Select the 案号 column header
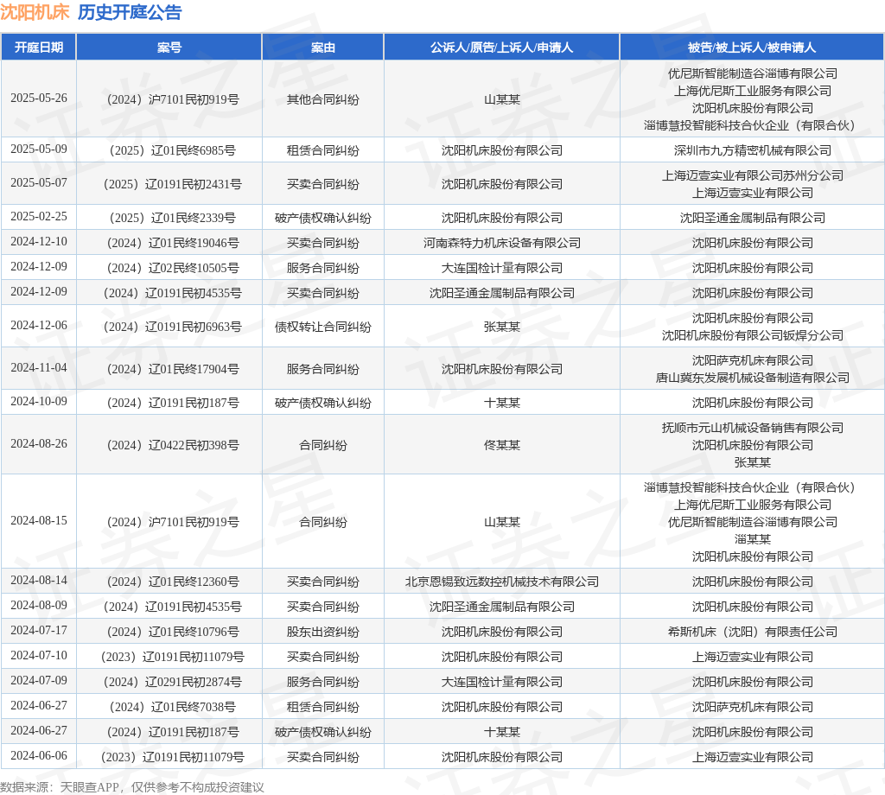885x795 pixels. click(x=169, y=48)
